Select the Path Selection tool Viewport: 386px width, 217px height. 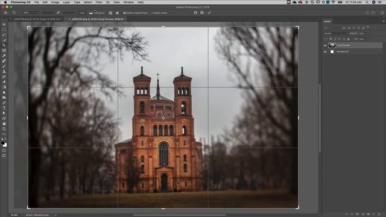pos(4,113)
